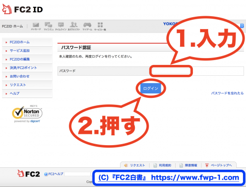Open お問い合わせ in the sidebar
This screenshot has height=187, width=246.
coord(19,76)
